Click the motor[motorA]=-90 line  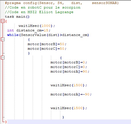click(71, 94)
